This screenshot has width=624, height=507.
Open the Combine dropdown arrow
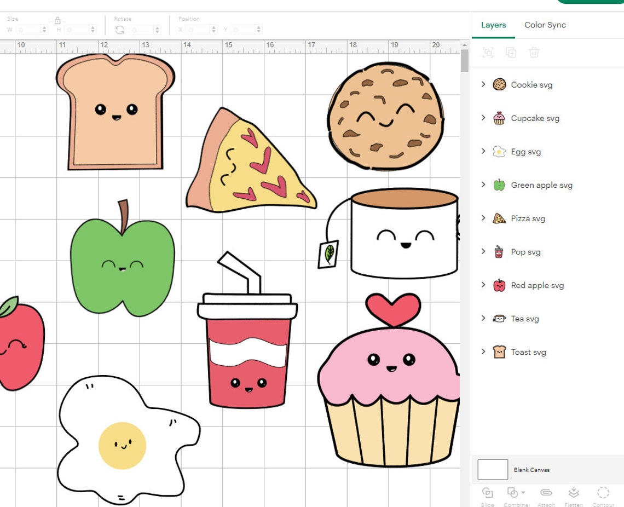(x=523, y=492)
